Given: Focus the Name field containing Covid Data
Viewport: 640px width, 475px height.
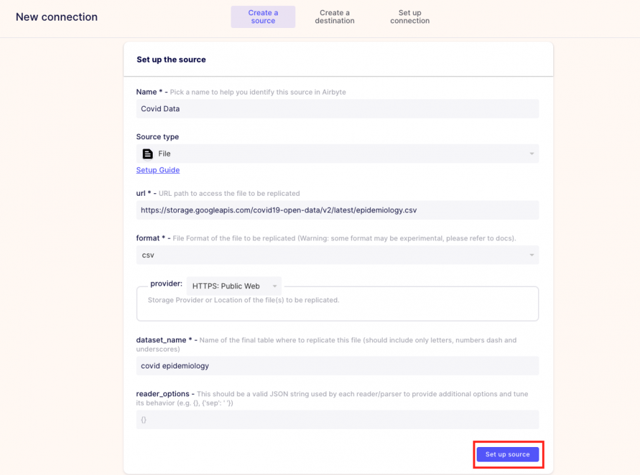Looking at the screenshot, I should 337,109.
